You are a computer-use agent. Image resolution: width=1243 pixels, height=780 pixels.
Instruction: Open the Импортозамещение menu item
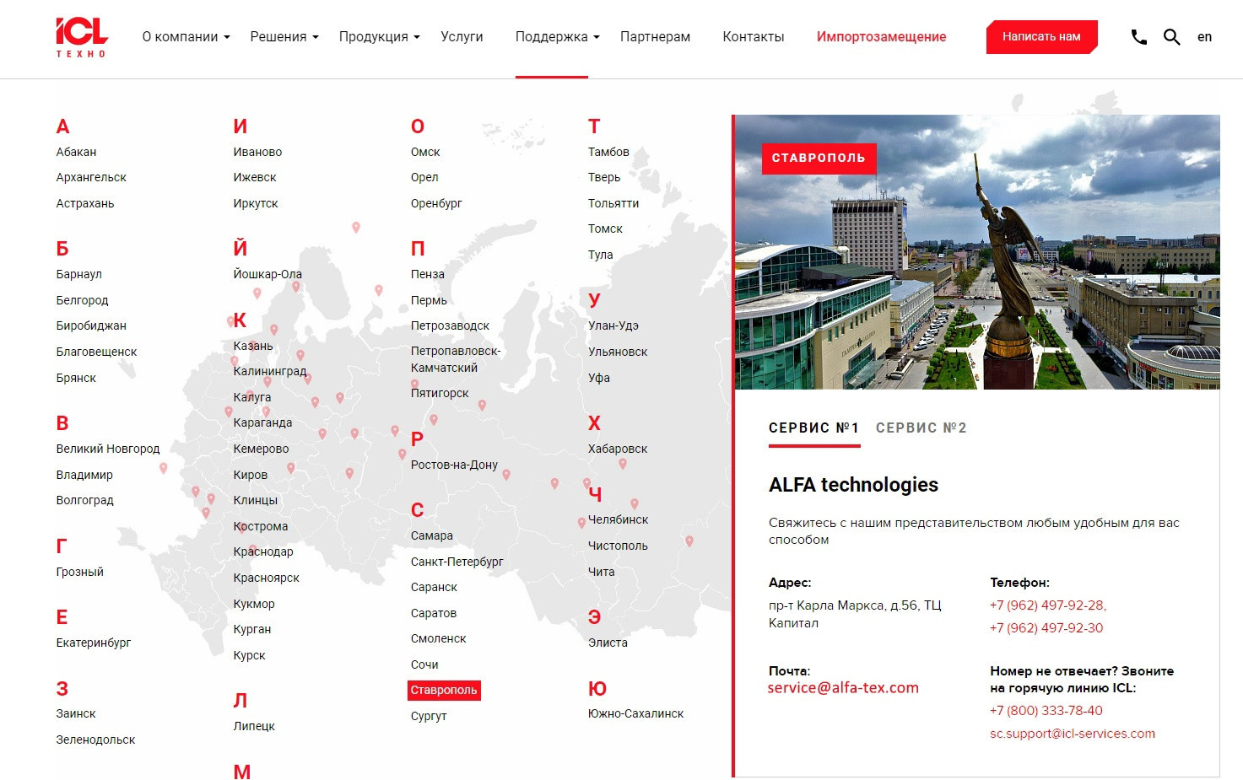881,37
